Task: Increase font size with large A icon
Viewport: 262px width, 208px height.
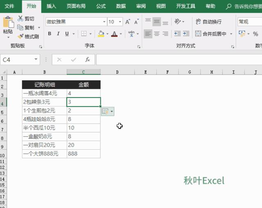Action: pyautogui.click(x=128, y=22)
